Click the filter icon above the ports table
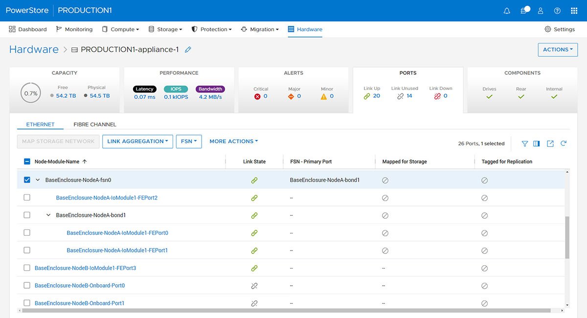Screen dimensions: 587x318 (x=524, y=143)
